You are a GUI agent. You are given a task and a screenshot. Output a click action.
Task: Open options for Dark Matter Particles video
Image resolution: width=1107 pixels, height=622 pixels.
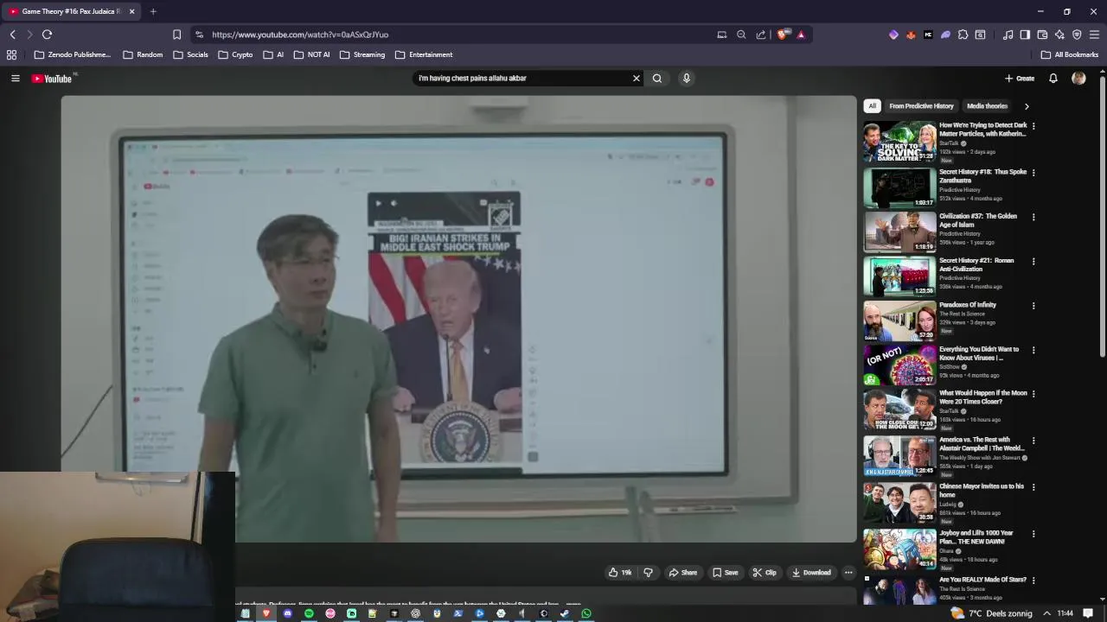[x=1033, y=126]
